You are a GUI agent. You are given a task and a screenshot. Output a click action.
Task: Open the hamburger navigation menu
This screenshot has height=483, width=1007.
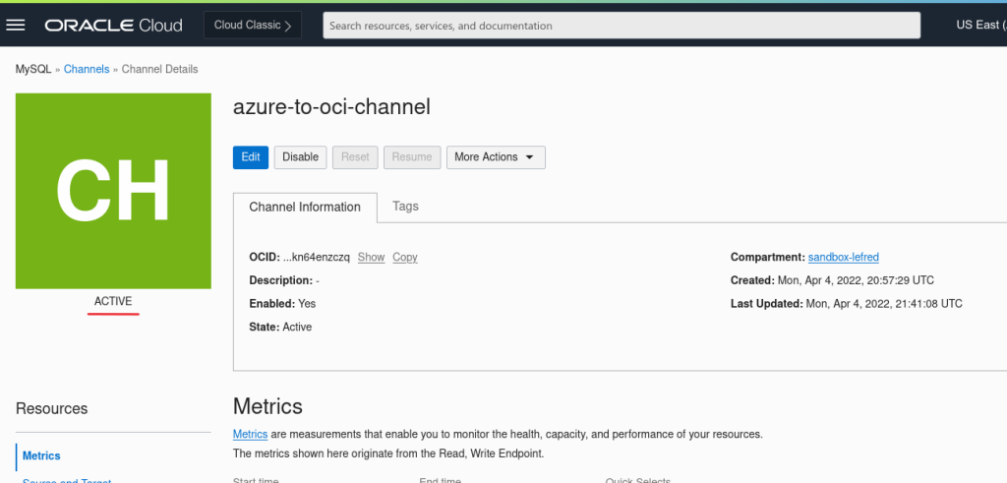[16, 25]
